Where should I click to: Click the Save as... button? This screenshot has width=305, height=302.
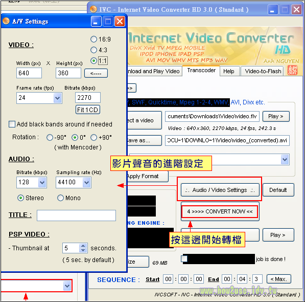tap(145, 140)
